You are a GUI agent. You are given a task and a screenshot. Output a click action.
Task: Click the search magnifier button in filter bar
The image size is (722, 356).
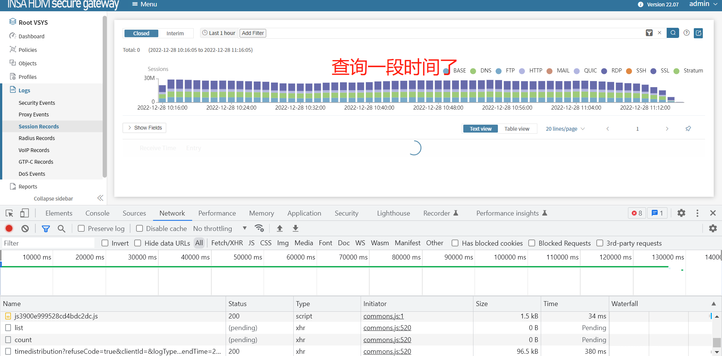click(x=673, y=33)
